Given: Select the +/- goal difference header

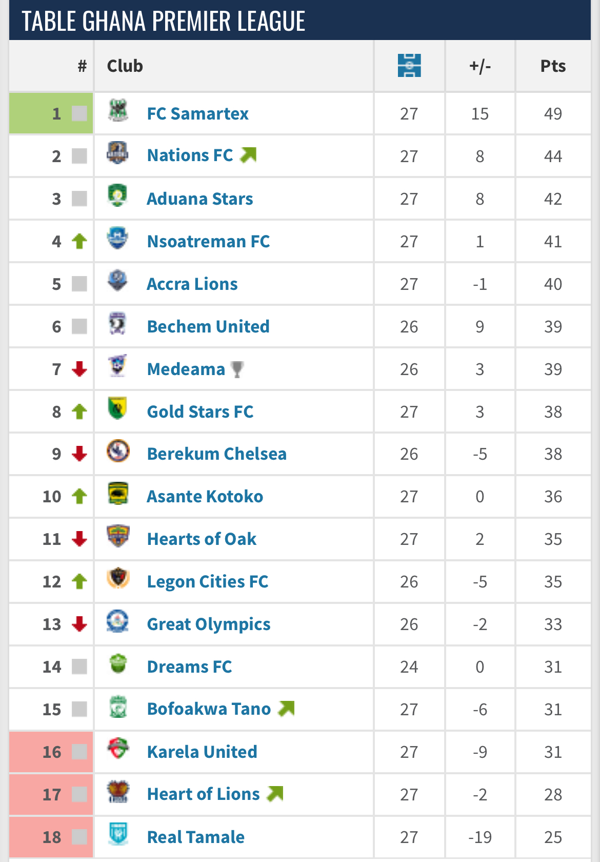Looking at the screenshot, I should 480,66.
